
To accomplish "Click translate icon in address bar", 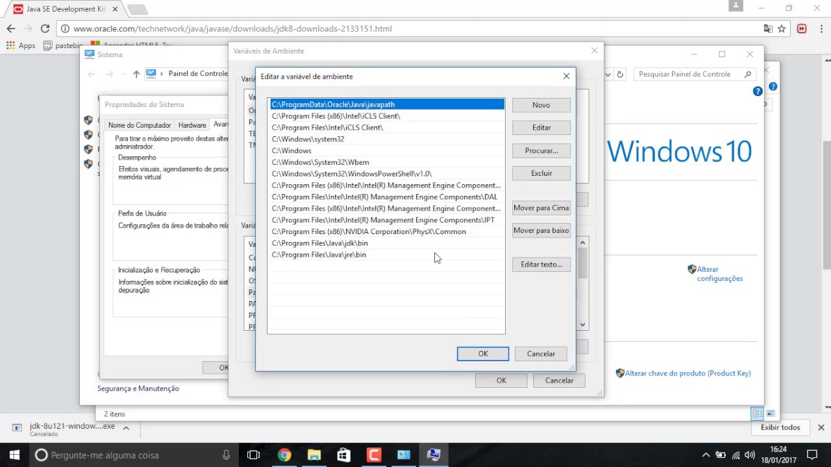I will click(768, 29).
